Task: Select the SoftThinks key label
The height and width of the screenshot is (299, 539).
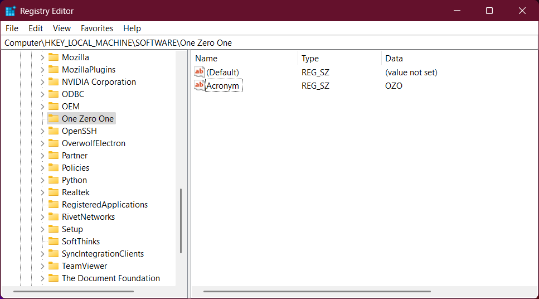Action: point(81,242)
